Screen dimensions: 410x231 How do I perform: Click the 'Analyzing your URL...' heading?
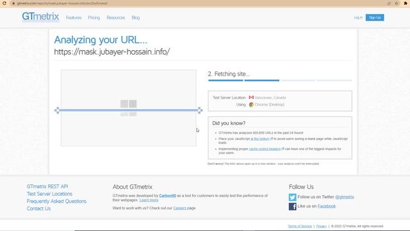[101, 40]
